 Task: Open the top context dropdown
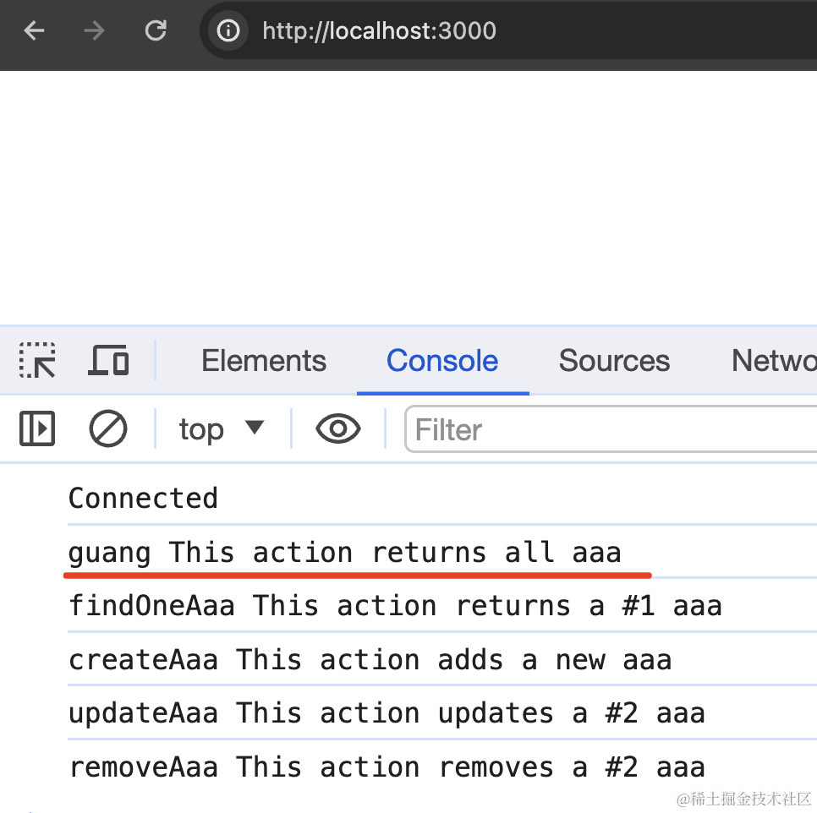pos(222,429)
